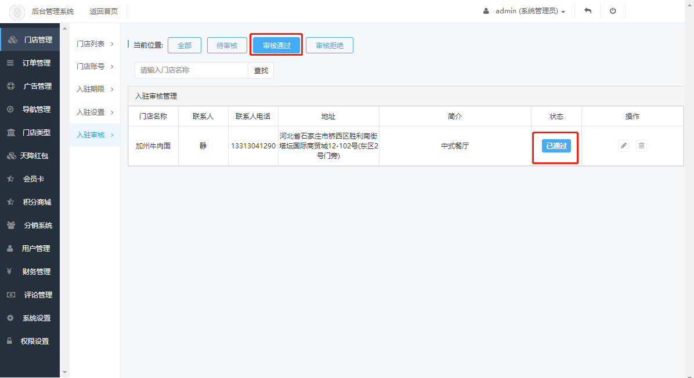Click the contact name 静
Viewport: 694px width, 378px height.
pos(203,146)
